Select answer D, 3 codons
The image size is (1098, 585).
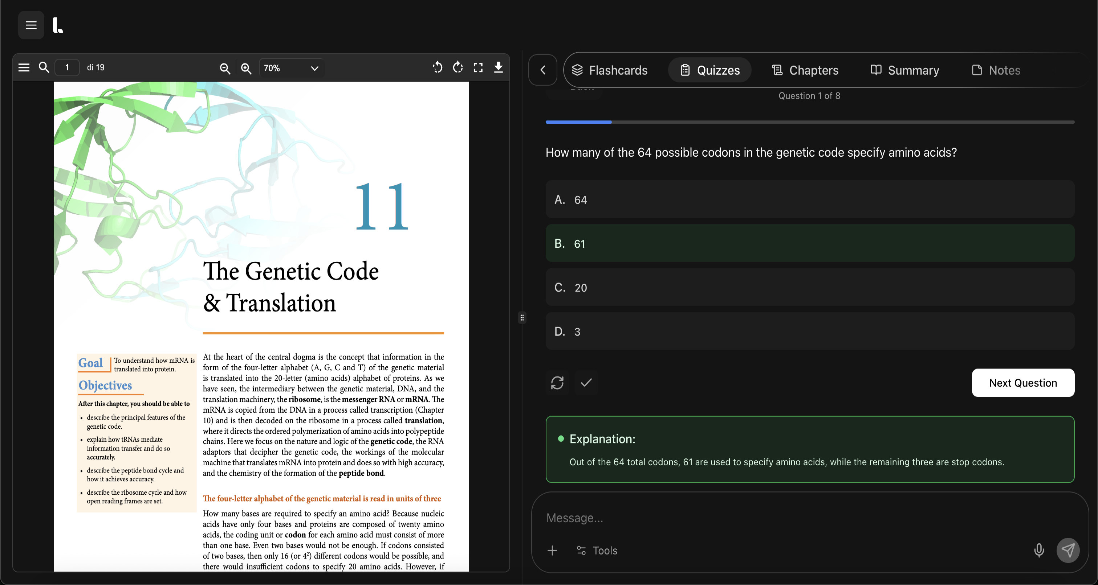[x=809, y=331]
